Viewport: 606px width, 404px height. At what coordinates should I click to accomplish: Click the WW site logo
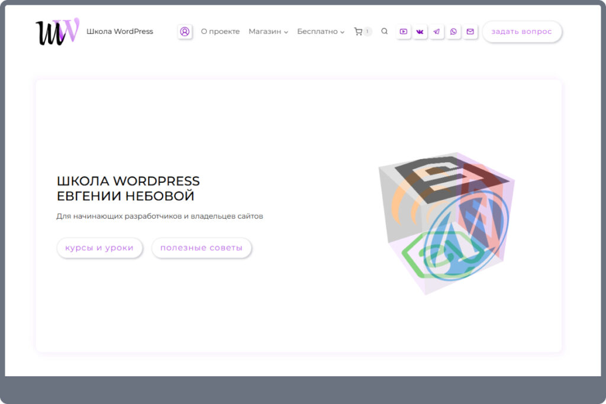(x=57, y=31)
